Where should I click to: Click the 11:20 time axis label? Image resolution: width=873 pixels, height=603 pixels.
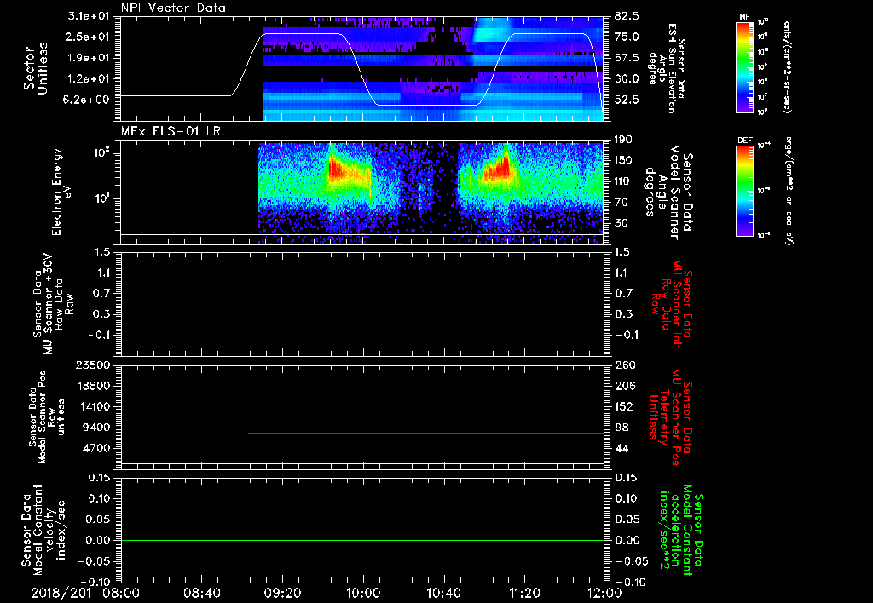point(524,593)
